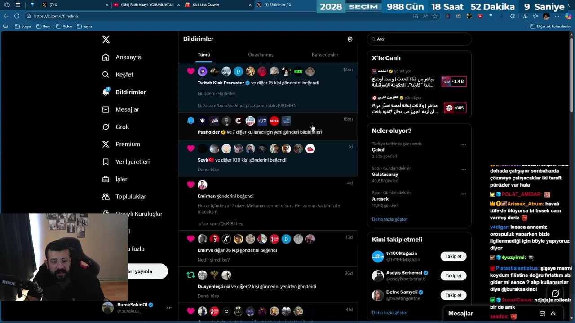Open Yer İşaretleri in sidebar
Image resolution: width=575 pixels, height=323 pixels.
pyautogui.click(x=126, y=161)
